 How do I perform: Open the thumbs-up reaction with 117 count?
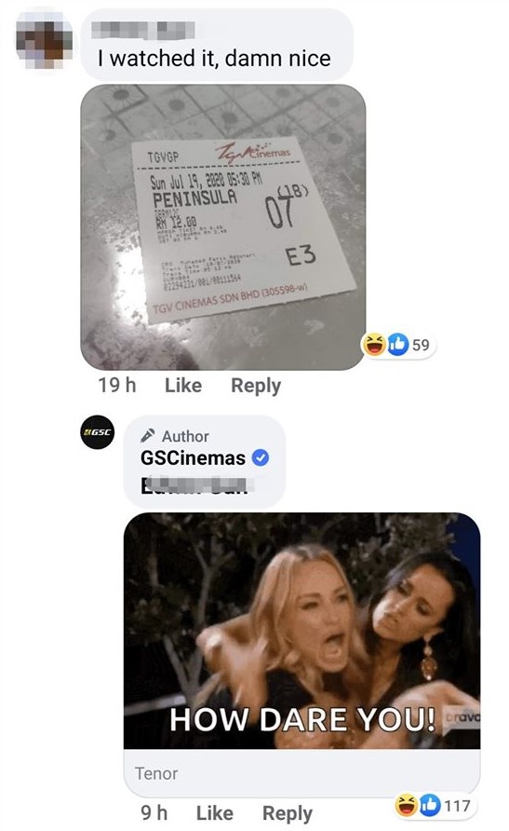(x=431, y=806)
